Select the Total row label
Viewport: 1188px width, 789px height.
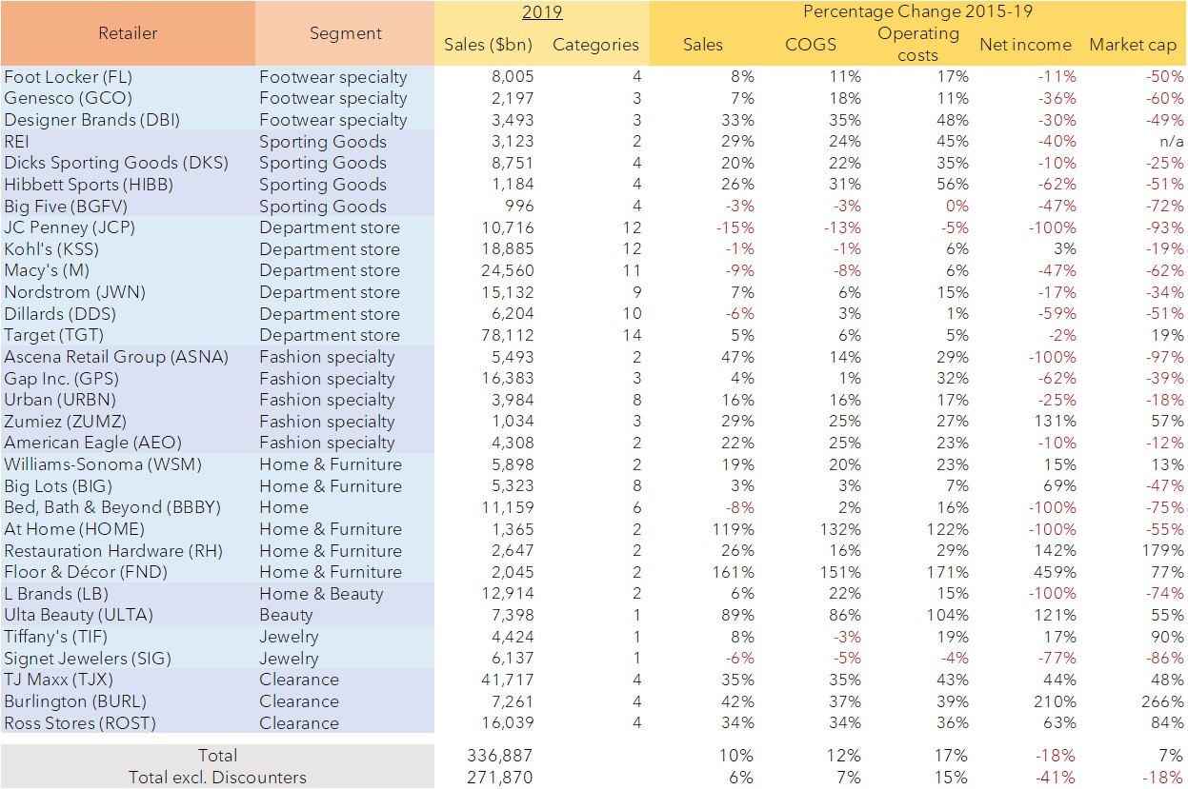point(217,756)
